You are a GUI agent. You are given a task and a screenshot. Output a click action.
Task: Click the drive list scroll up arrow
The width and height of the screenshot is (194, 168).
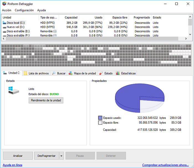coord(190,17)
